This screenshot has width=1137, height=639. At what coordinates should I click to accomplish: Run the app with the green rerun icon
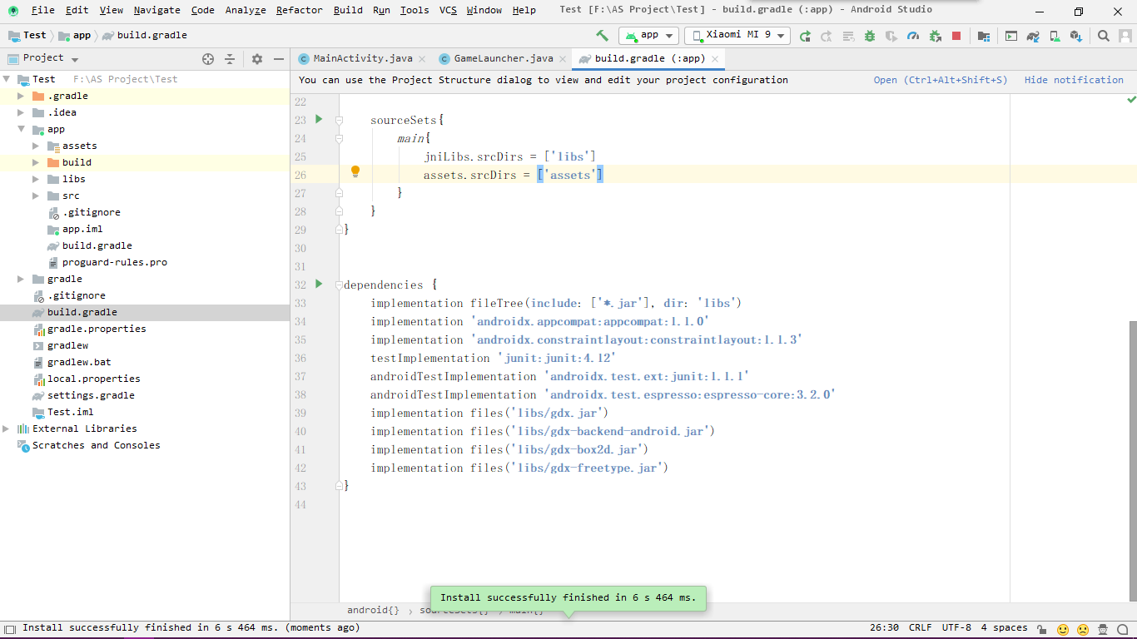805,36
